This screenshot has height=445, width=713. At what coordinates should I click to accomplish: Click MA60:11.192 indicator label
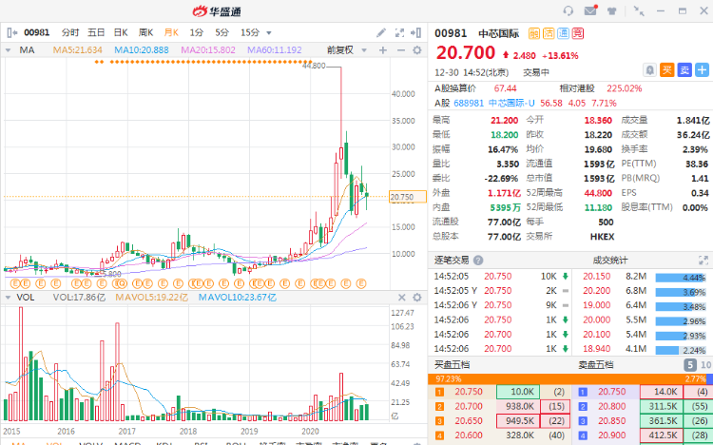click(x=274, y=50)
